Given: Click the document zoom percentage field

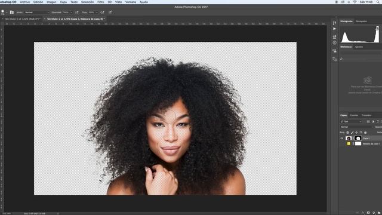Looking at the screenshot, I should coord(7,214).
